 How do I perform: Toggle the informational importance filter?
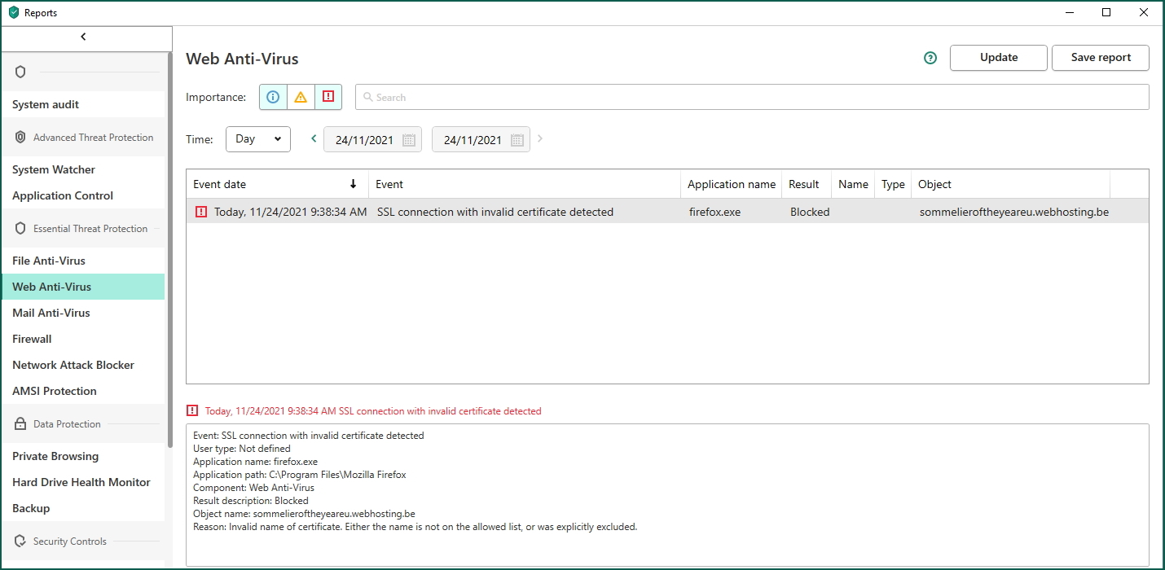pos(273,97)
